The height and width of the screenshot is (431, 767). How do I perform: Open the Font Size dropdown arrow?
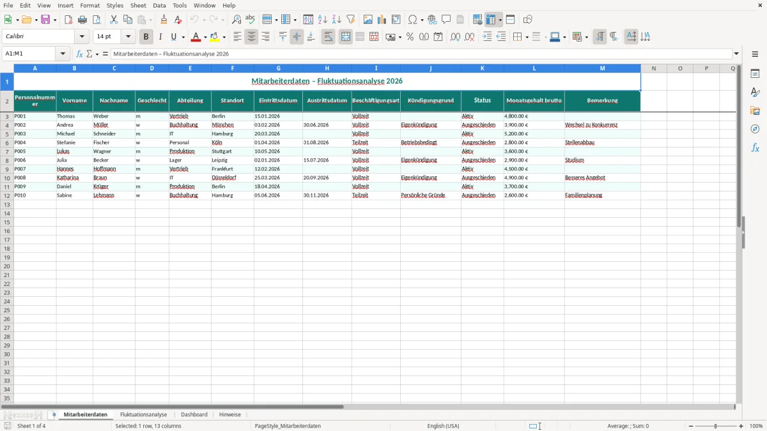click(x=128, y=37)
